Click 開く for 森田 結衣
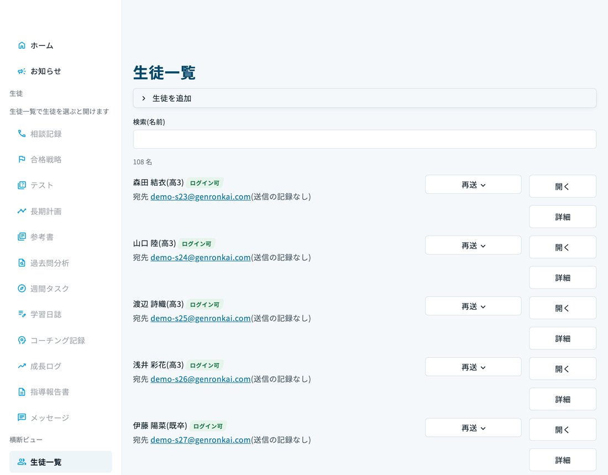 (563, 186)
